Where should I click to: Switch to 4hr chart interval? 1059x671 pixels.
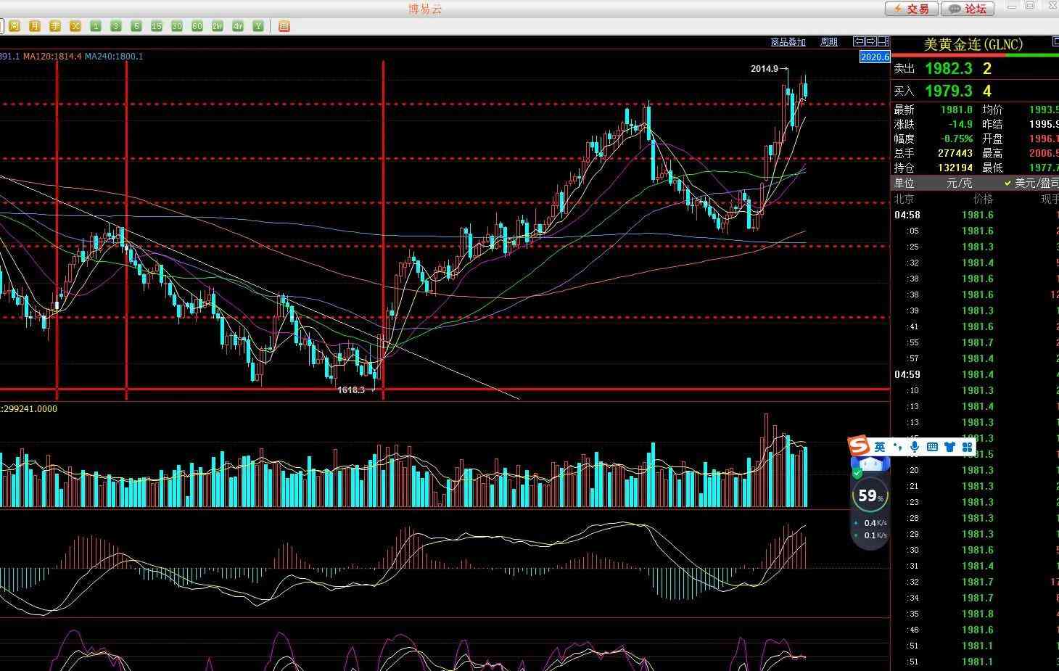point(237,26)
